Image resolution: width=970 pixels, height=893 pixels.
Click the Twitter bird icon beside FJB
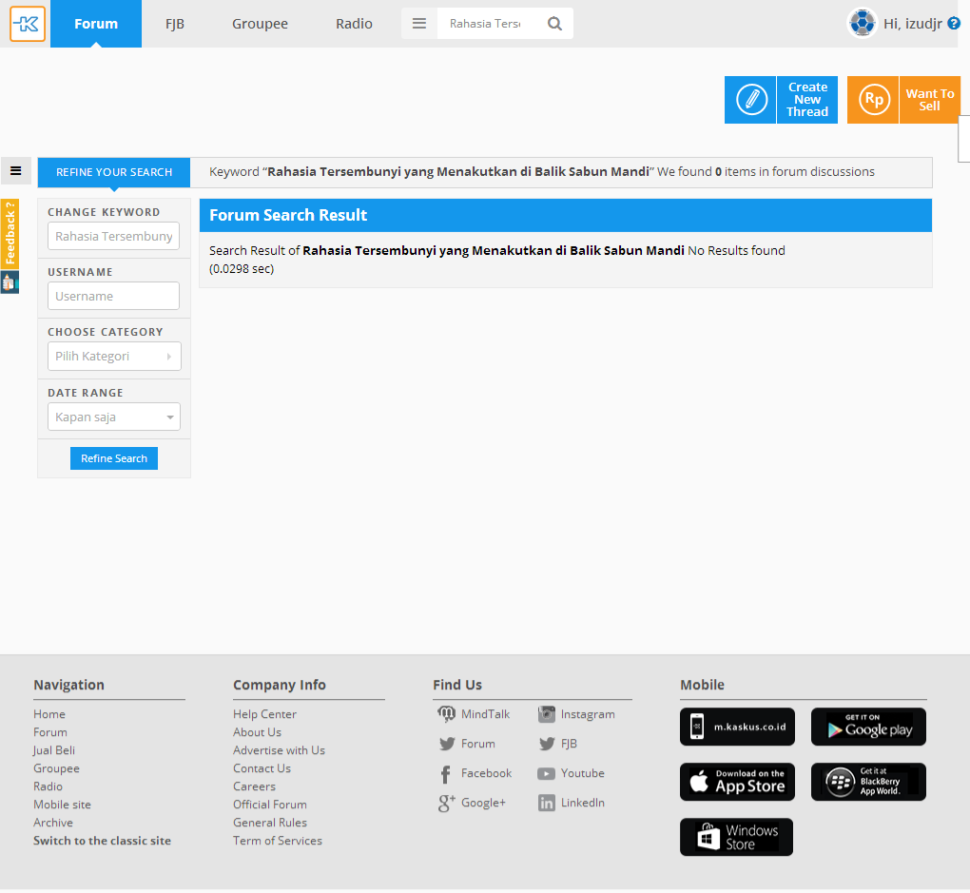click(x=547, y=744)
